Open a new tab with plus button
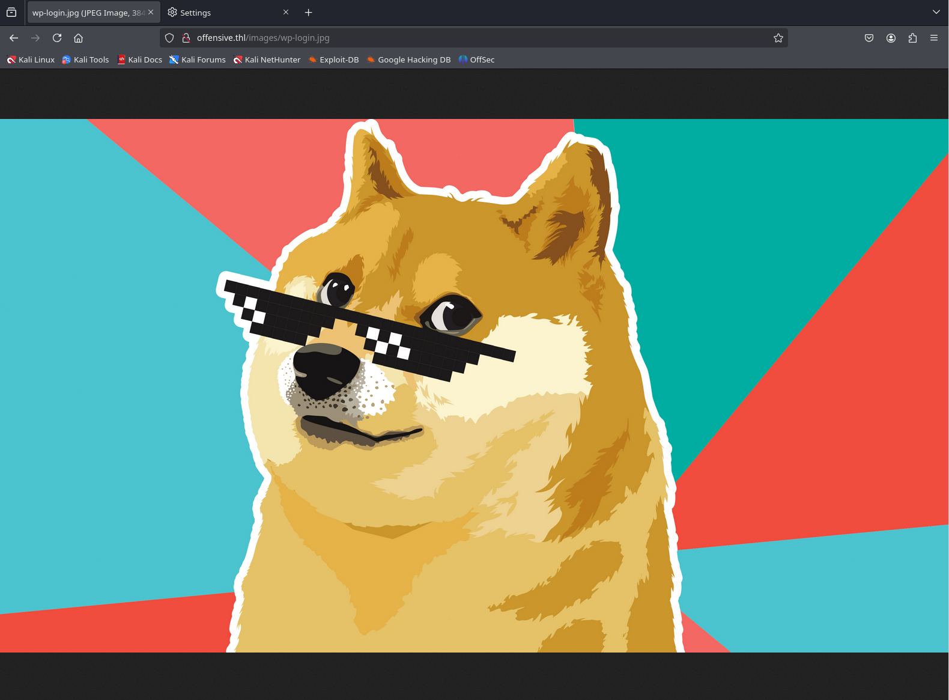Image resolution: width=949 pixels, height=700 pixels. (x=308, y=13)
